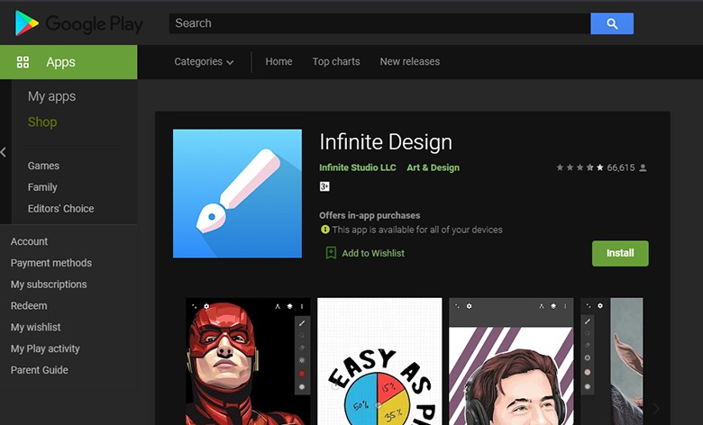Click Add to Wishlist
Viewport: 703px width, 425px height.
(x=373, y=254)
